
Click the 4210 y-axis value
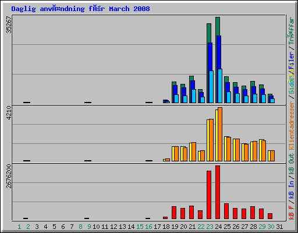(9, 113)
